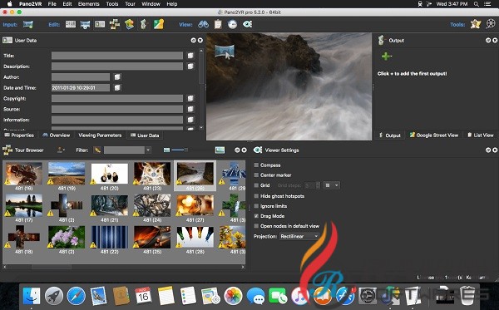The height and width of the screenshot is (310, 499).
Task: Click the Input panorama icon in the toolbar
Action: 28,24
